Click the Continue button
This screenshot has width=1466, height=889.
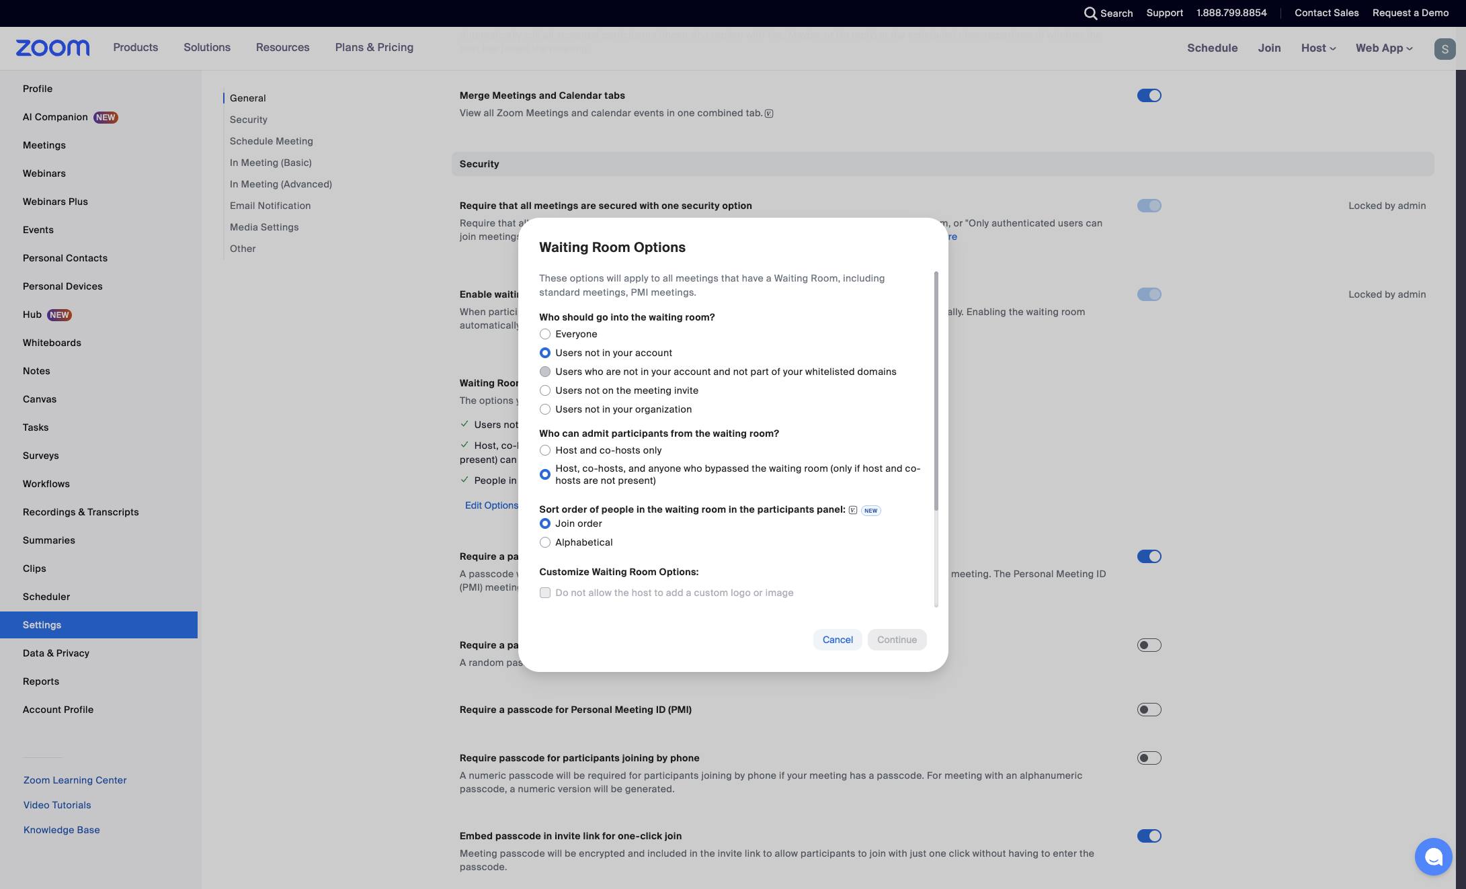pyautogui.click(x=897, y=640)
